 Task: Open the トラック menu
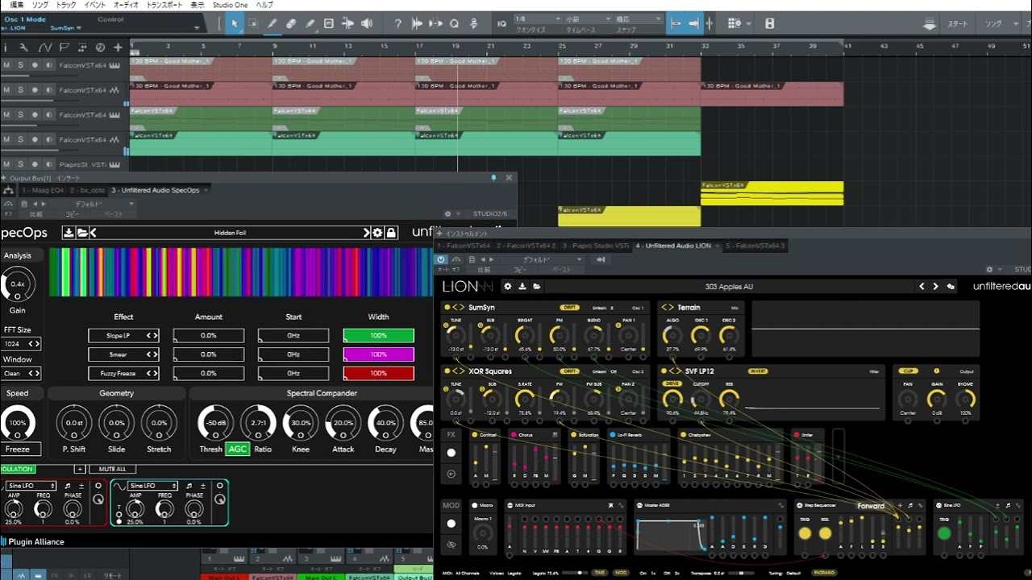coord(66,5)
